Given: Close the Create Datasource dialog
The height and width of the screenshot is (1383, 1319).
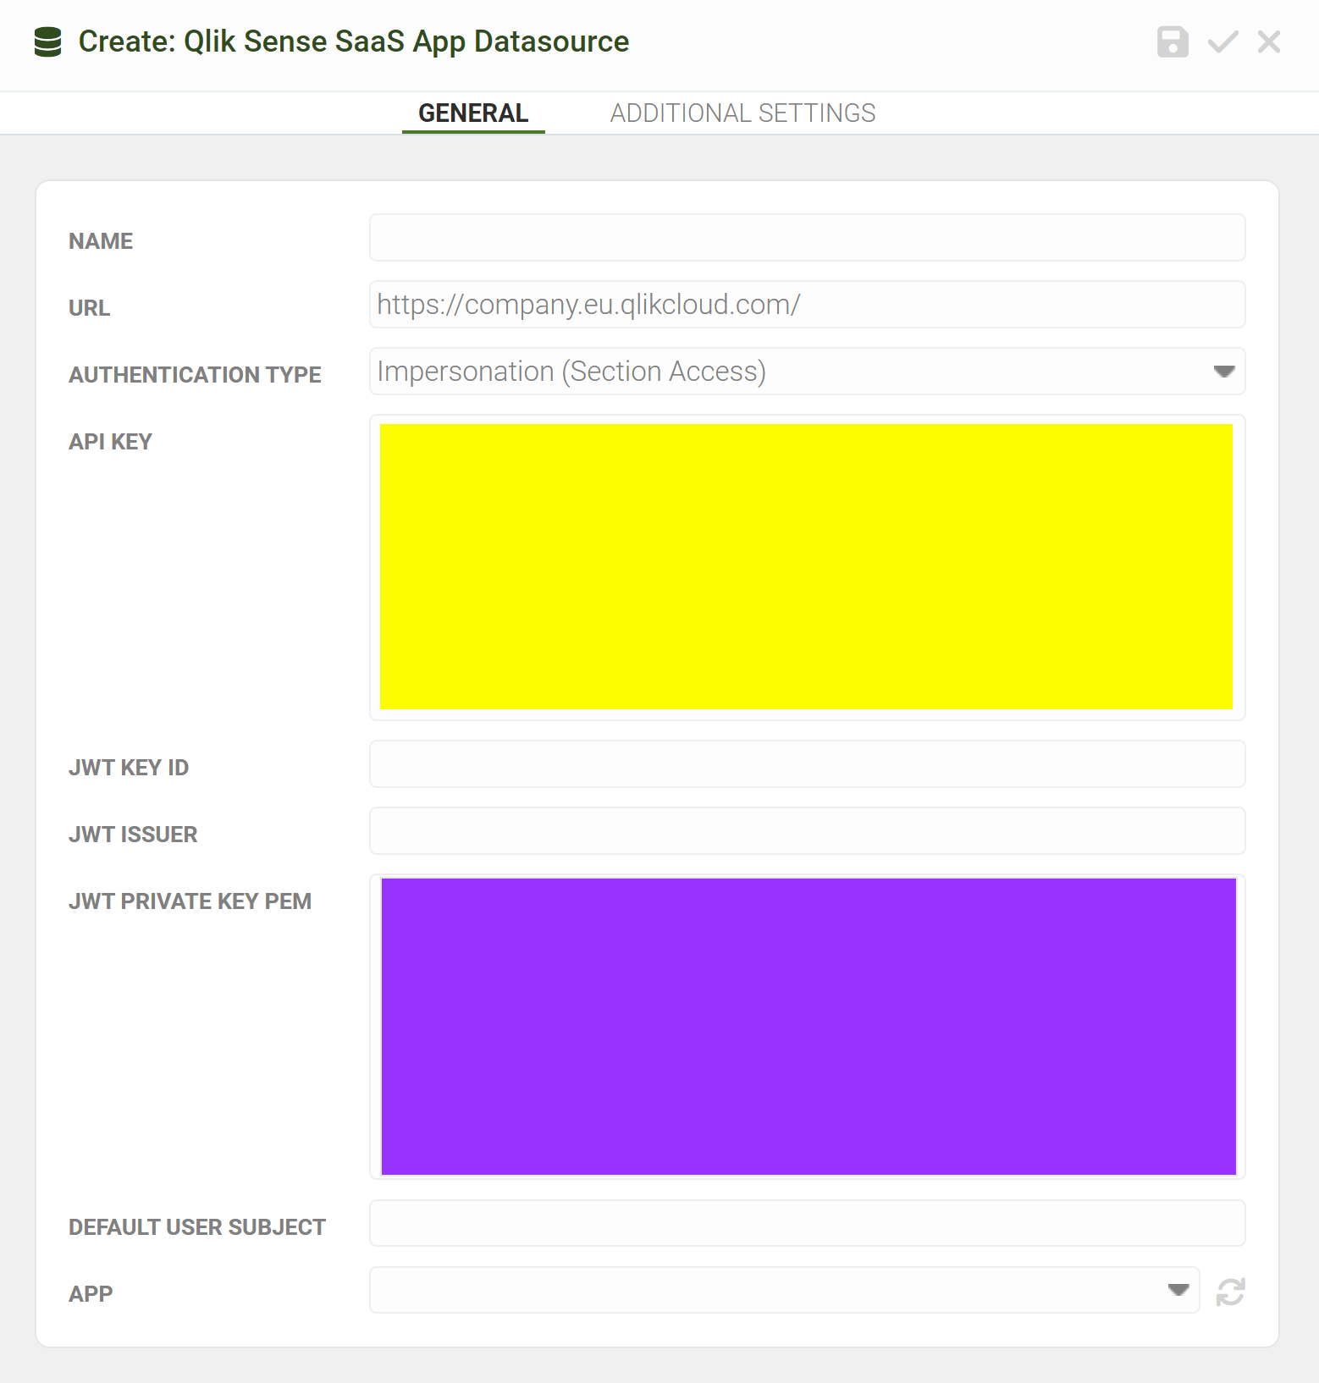Looking at the screenshot, I should coord(1268,41).
